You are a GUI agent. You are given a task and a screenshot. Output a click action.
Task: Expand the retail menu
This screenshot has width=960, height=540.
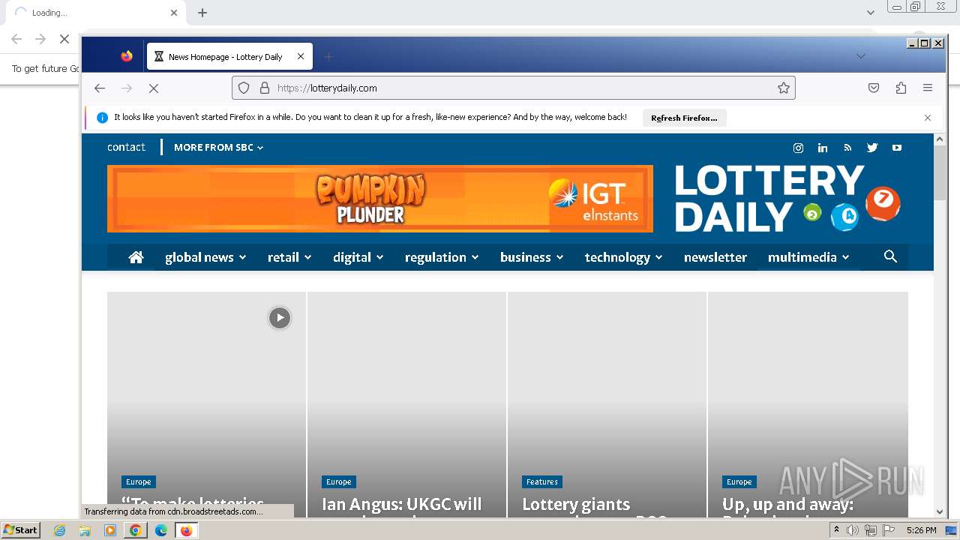[289, 257]
